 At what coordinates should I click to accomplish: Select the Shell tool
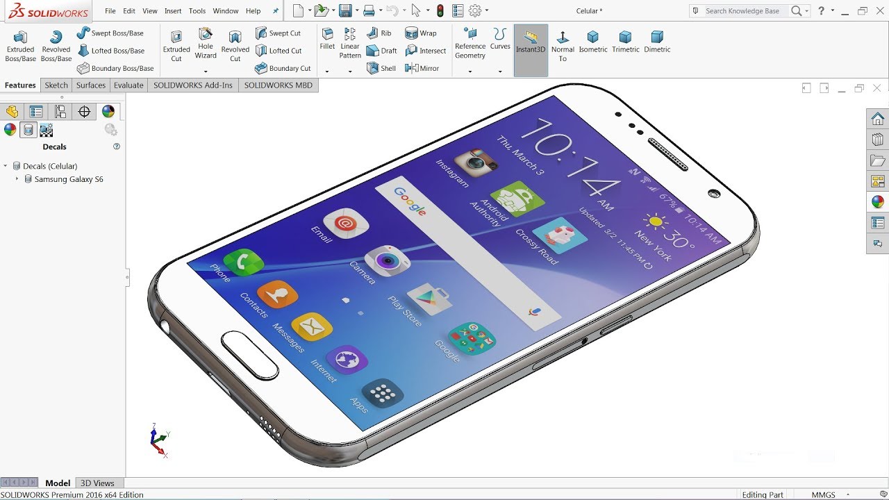(x=381, y=68)
